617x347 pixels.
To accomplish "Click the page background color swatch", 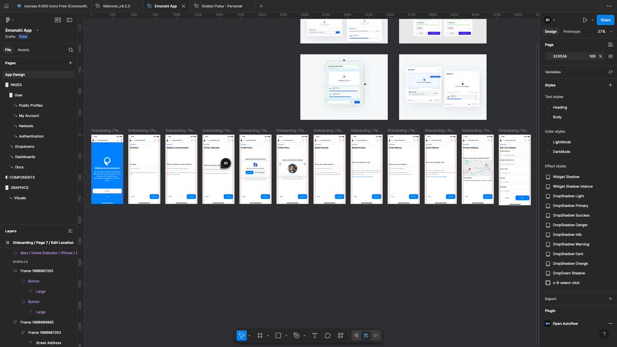I will [x=549, y=56].
